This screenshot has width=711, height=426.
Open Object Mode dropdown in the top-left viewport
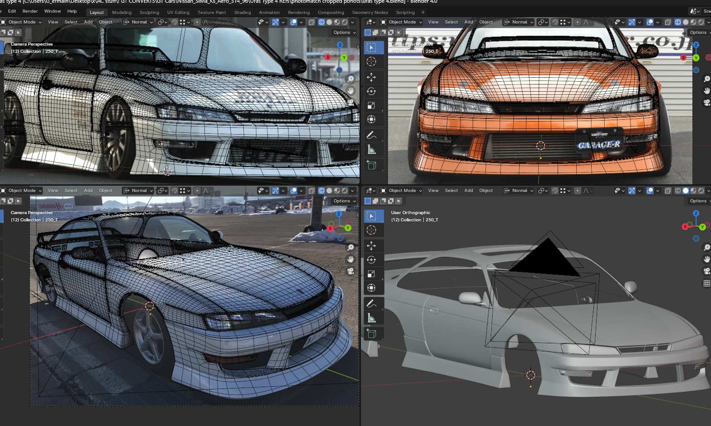click(x=22, y=22)
